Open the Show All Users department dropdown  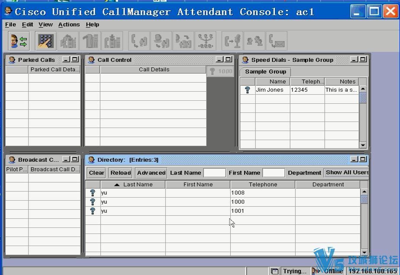[x=346, y=173]
